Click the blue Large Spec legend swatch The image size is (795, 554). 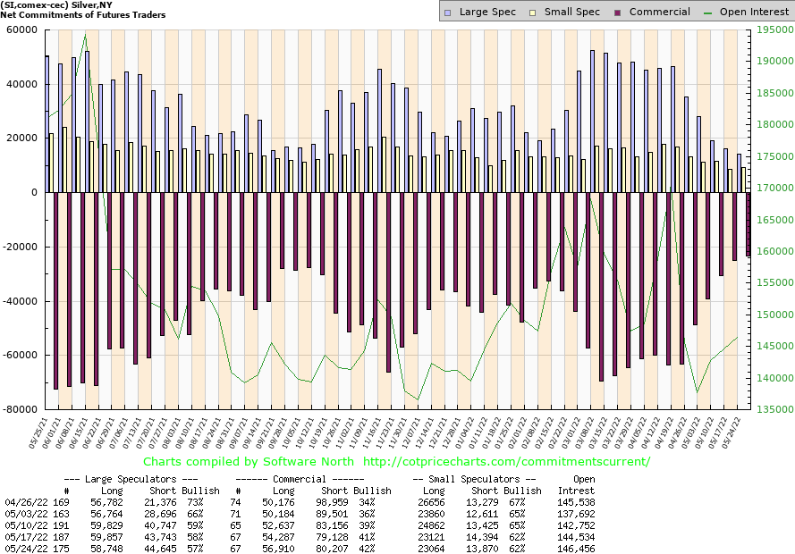click(450, 13)
